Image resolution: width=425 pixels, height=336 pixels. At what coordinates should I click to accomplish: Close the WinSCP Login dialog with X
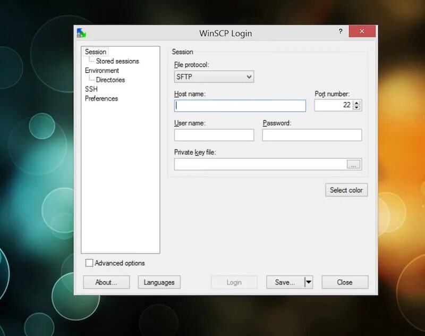click(362, 31)
